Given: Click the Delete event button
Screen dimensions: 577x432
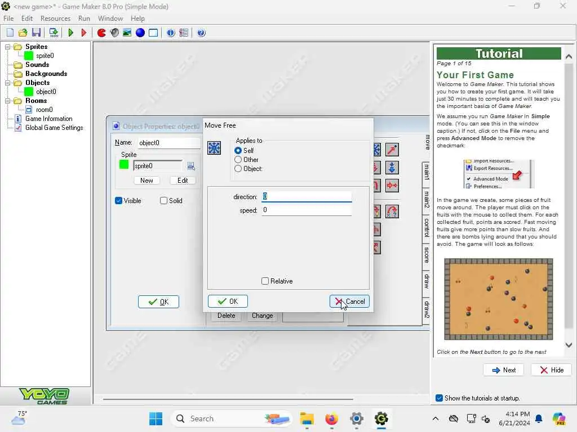Looking at the screenshot, I should click(x=226, y=316).
